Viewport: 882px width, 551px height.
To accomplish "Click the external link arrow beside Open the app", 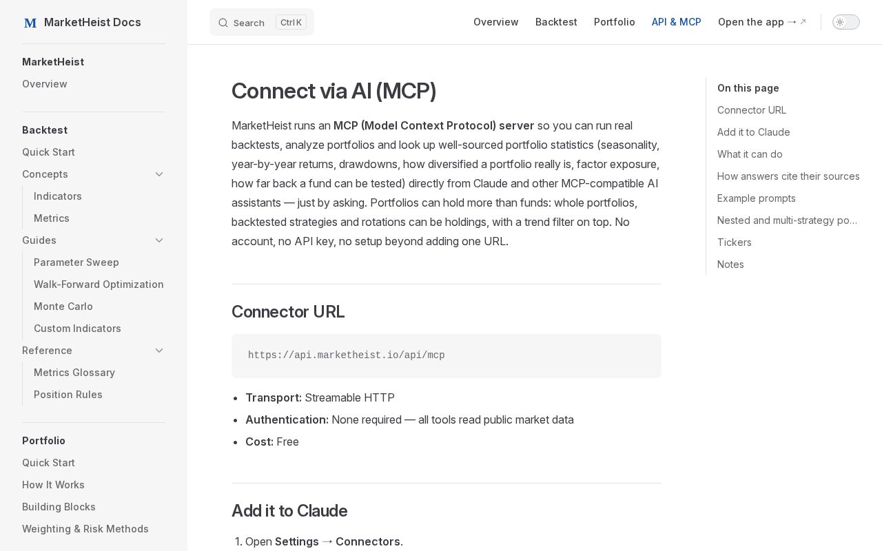I will (803, 22).
